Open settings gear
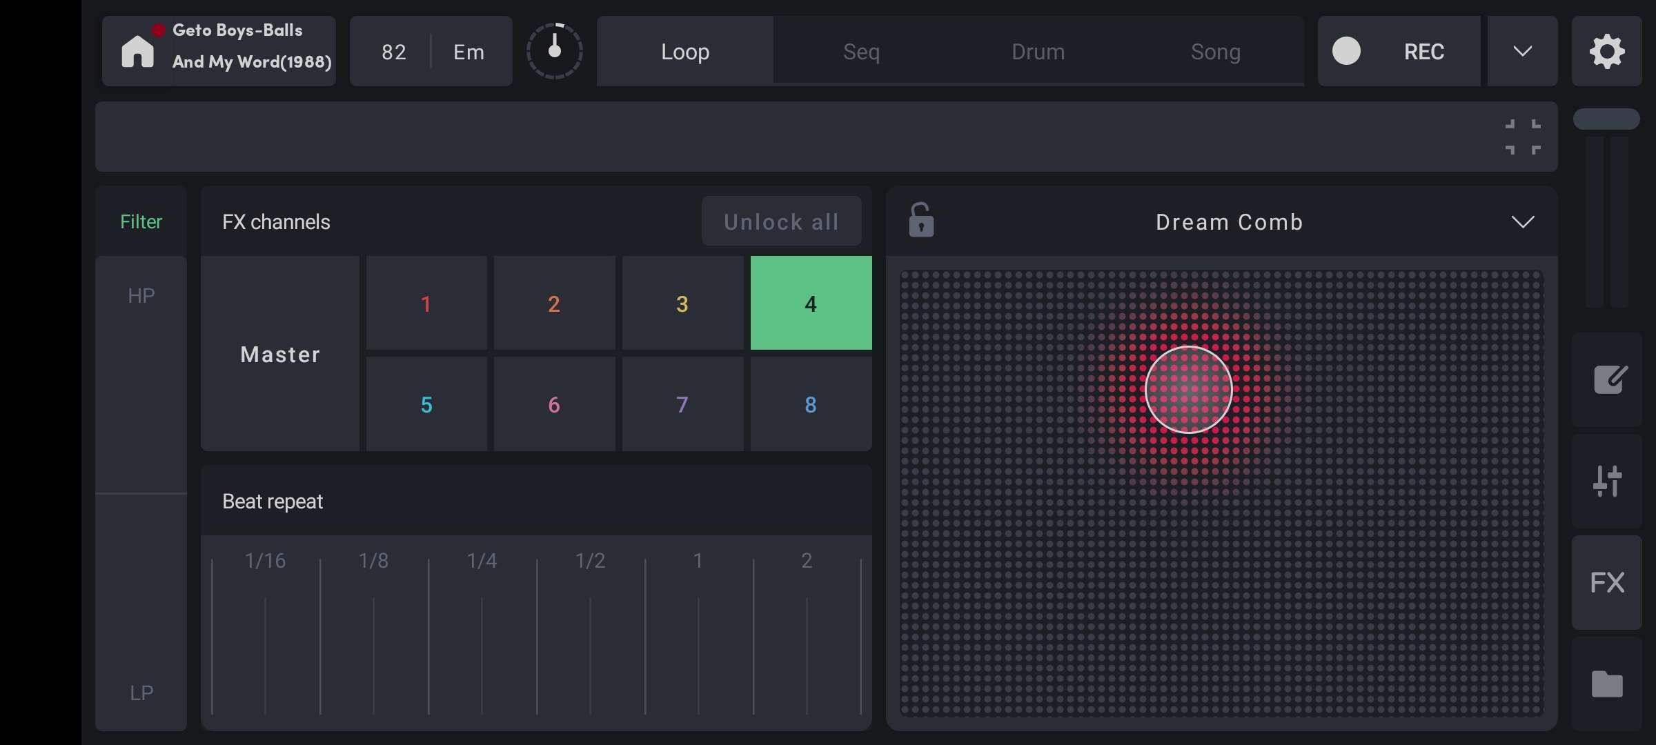 coord(1607,52)
